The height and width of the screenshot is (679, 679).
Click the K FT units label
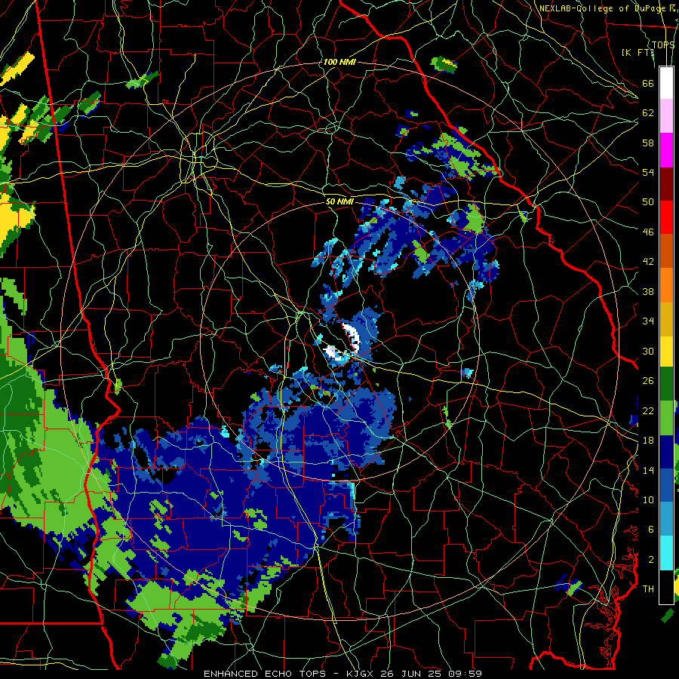point(638,53)
